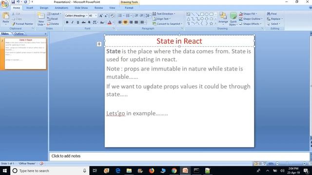Open Shape Fill options
Screen dimensions: 312x175
point(248,14)
